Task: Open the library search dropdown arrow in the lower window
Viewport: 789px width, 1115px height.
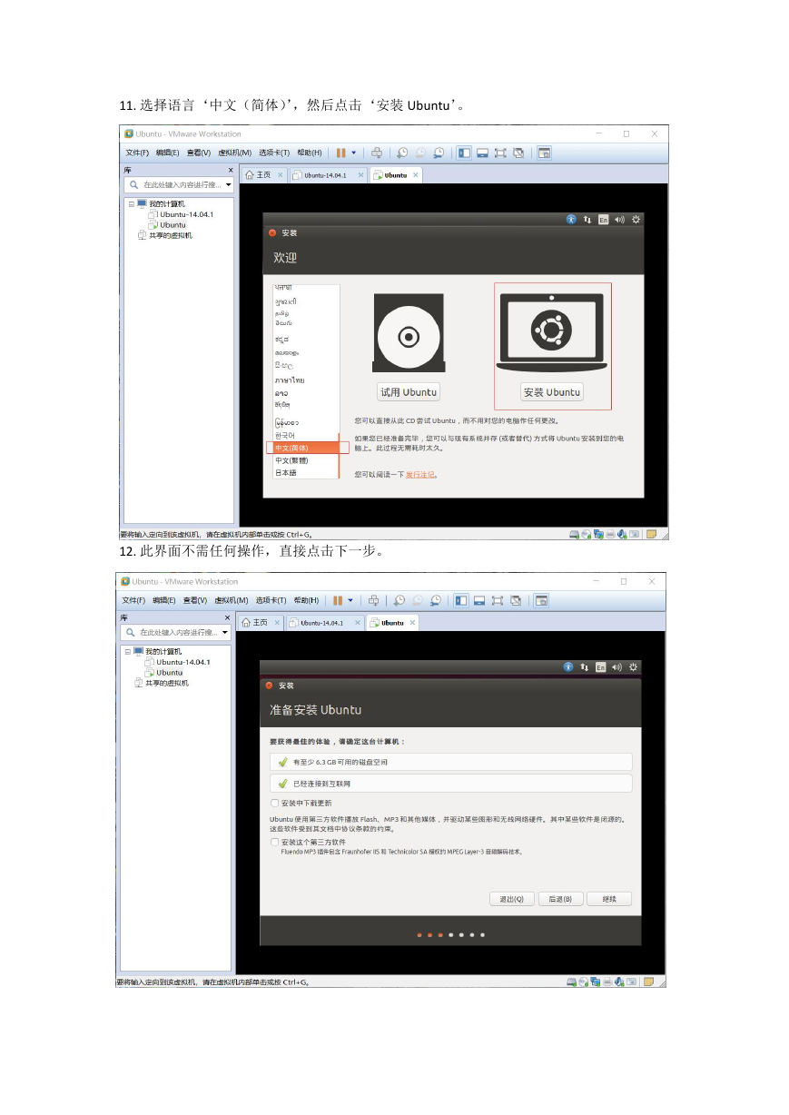Action: point(224,633)
